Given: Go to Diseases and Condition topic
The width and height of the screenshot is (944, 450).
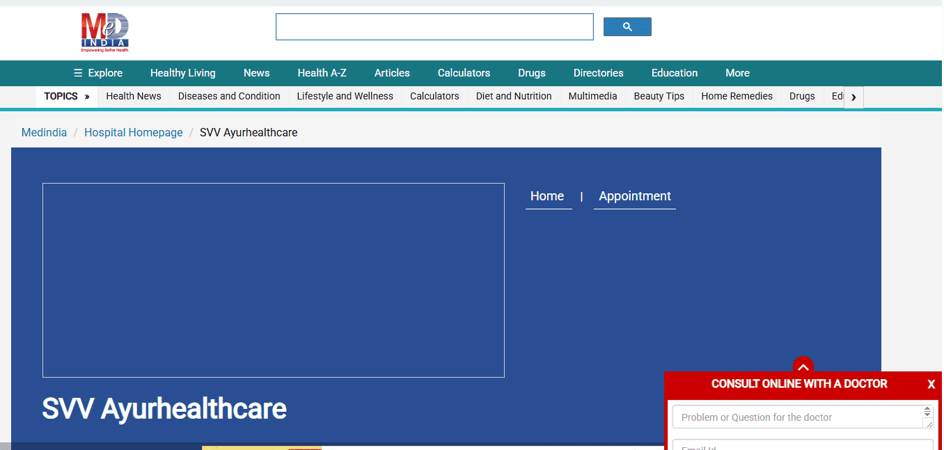Looking at the screenshot, I should click(x=229, y=96).
